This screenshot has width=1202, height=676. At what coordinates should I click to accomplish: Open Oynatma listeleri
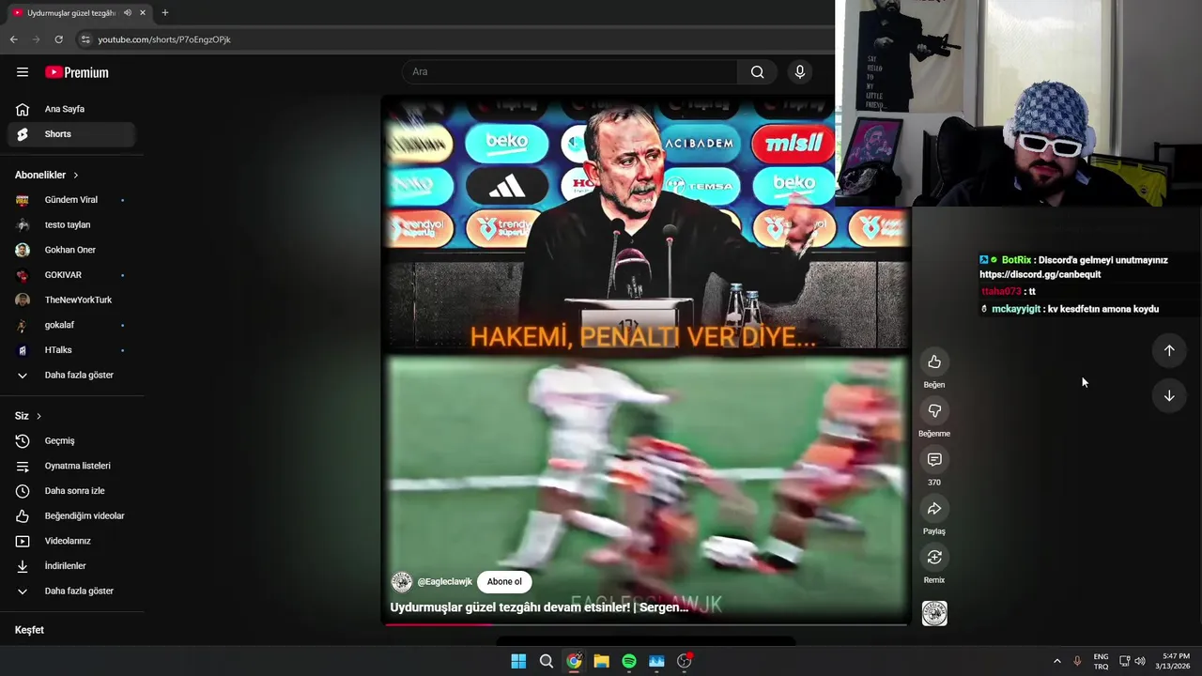coord(71,466)
